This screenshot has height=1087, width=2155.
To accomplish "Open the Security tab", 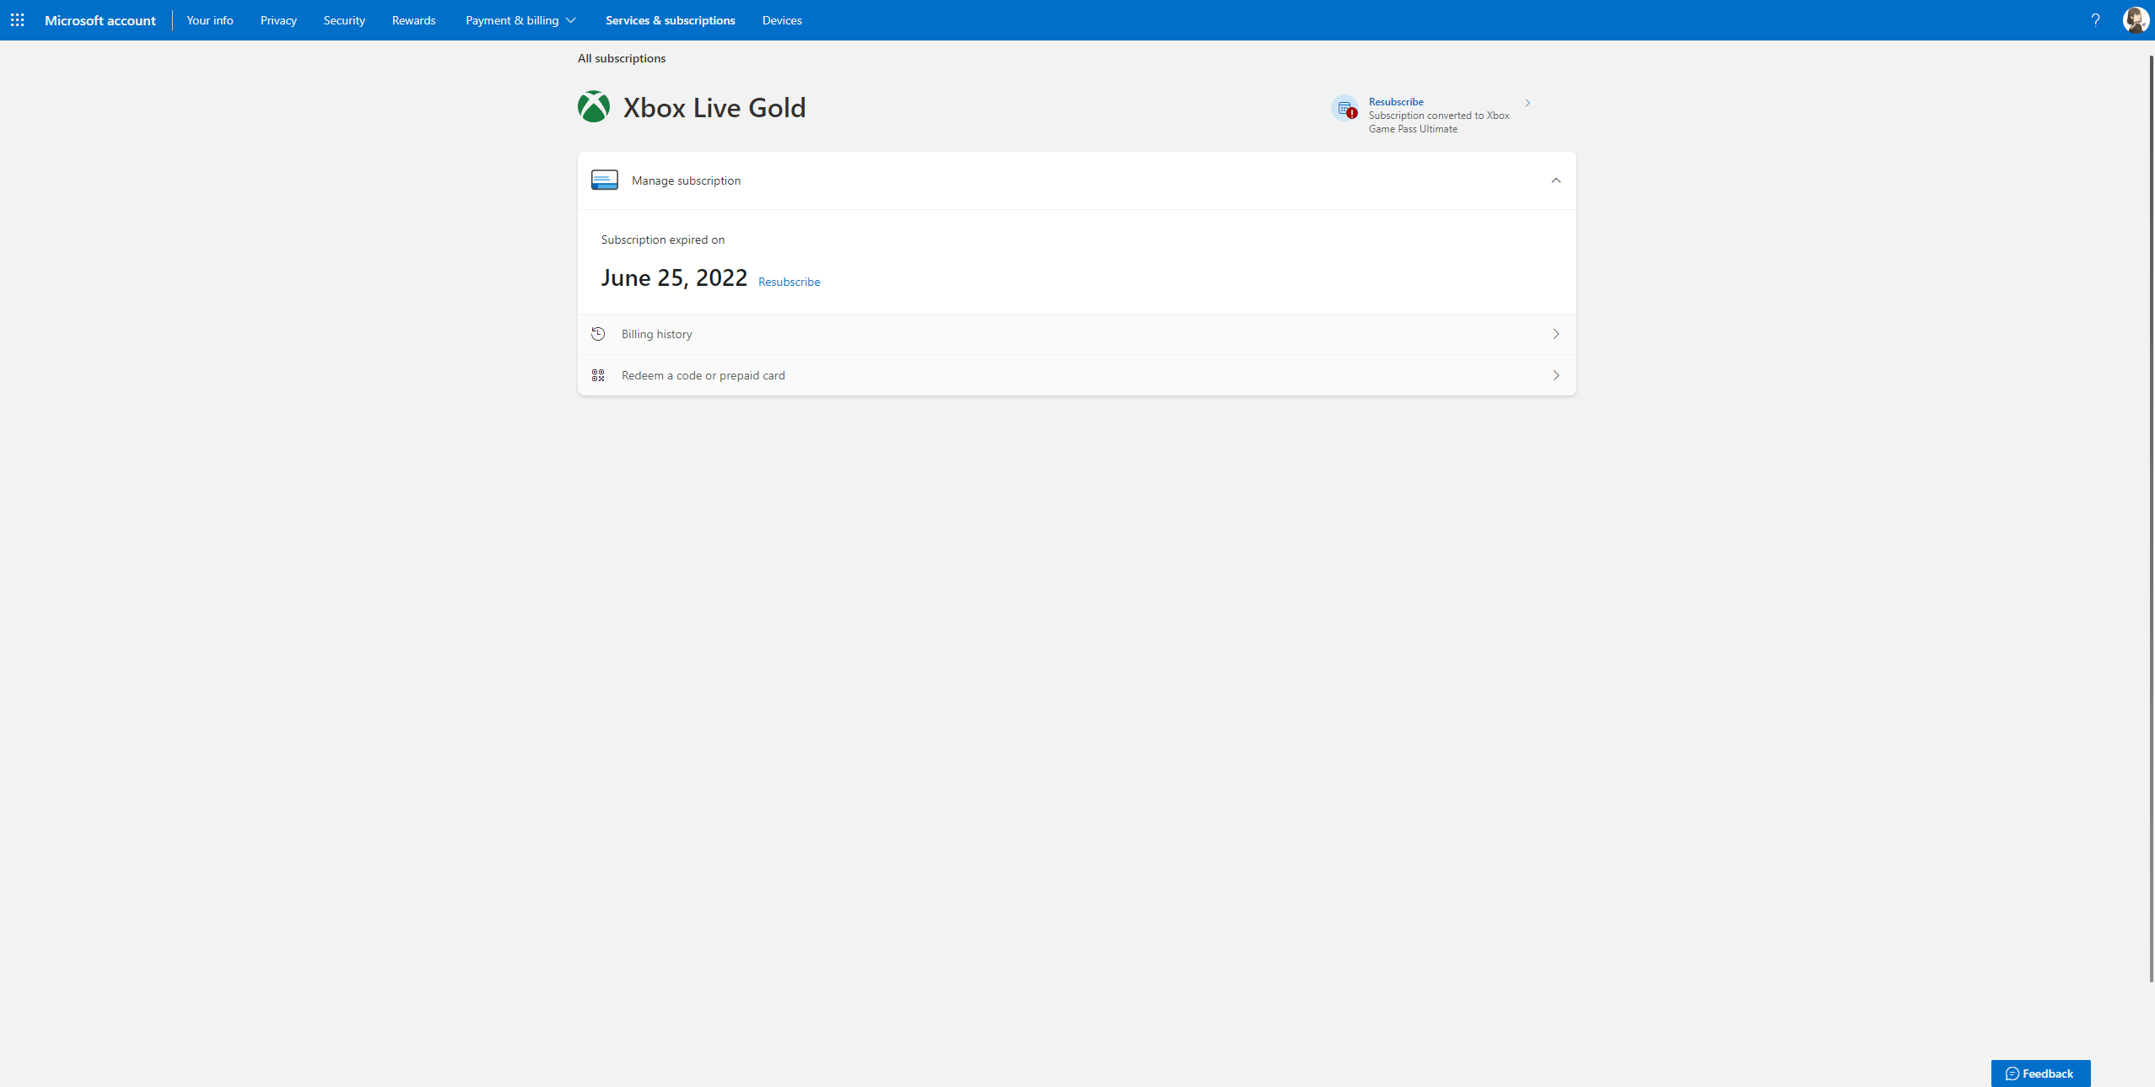I will click(344, 20).
